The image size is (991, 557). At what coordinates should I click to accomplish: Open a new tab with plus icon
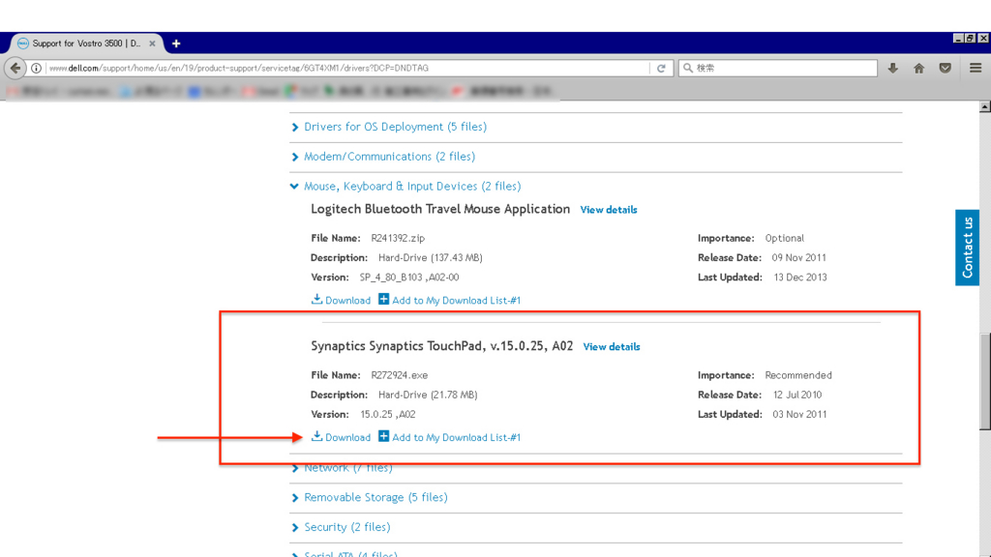pos(176,44)
